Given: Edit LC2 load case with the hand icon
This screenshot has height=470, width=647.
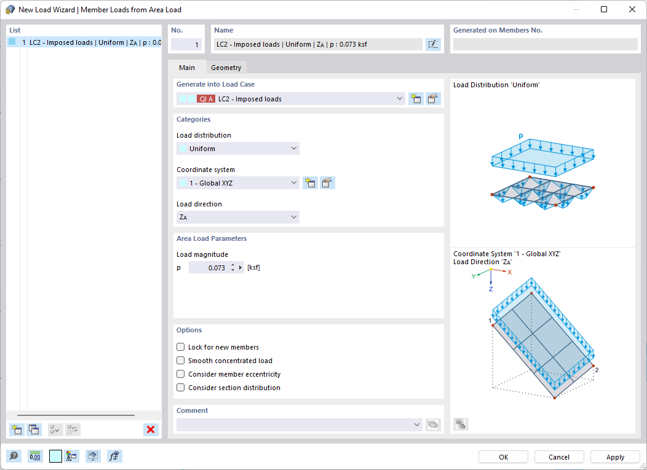Looking at the screenshot, I should (x=433, y=98).
